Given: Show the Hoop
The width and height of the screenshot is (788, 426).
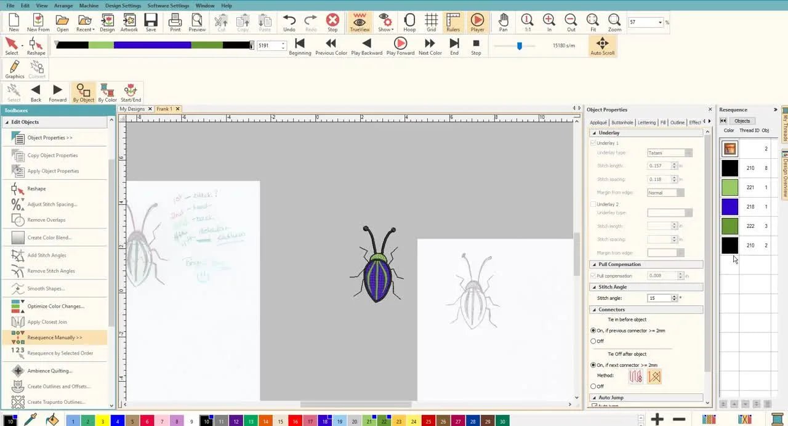Looking at the screenshot, I should click(x=409, y=23).
